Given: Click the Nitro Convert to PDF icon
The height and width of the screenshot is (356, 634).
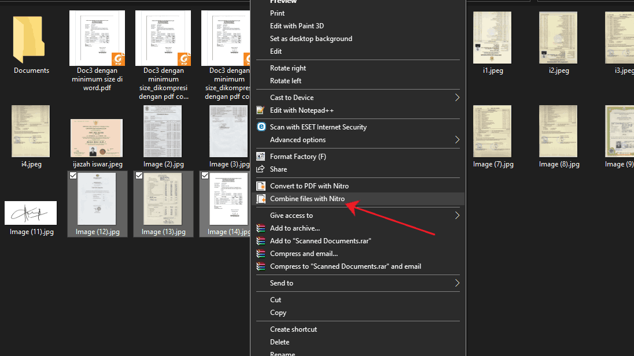Looking at the screenshot, I should [261, 186].
